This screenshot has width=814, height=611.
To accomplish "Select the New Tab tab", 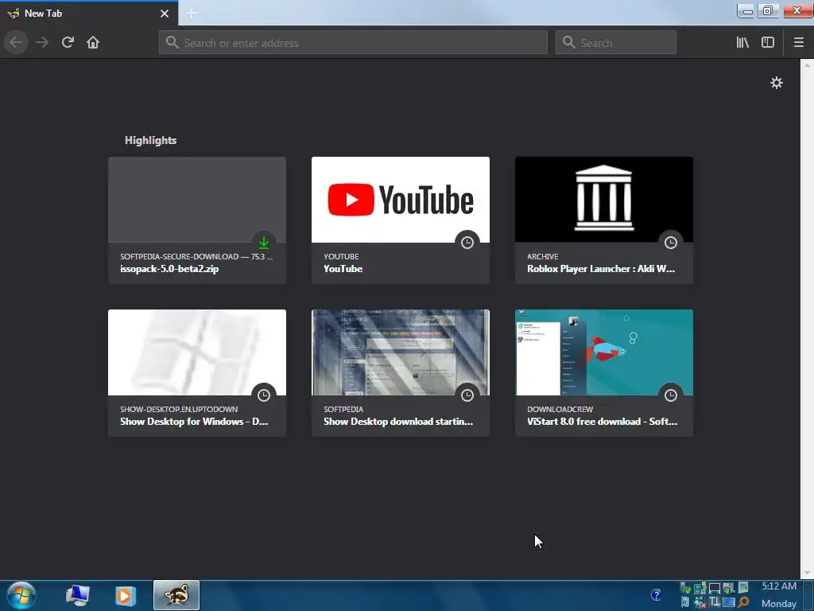I will [x=89, y=13].
